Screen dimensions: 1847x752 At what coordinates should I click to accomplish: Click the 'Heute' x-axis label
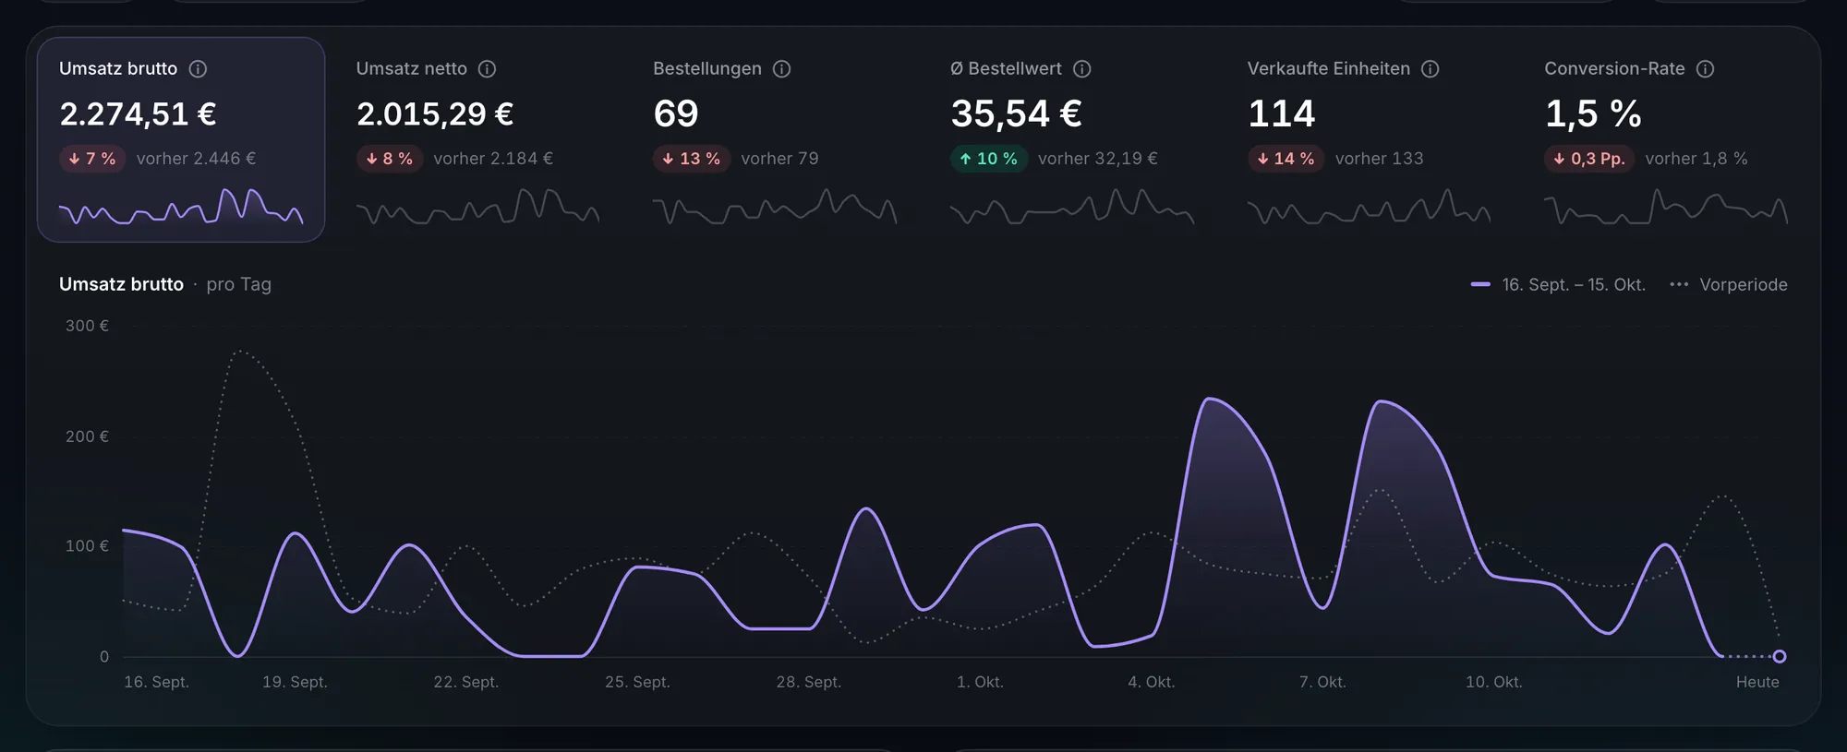tap(1757, 682)
